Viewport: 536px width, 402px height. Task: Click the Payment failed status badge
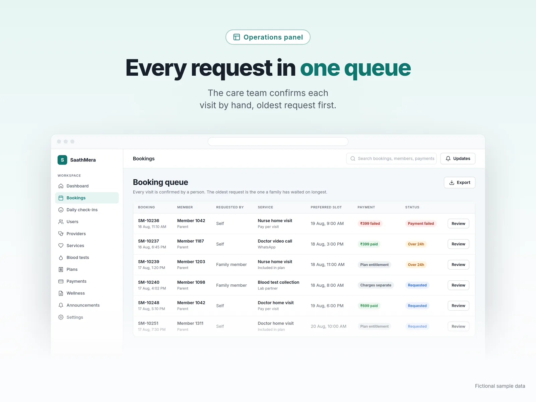[421, 223]
